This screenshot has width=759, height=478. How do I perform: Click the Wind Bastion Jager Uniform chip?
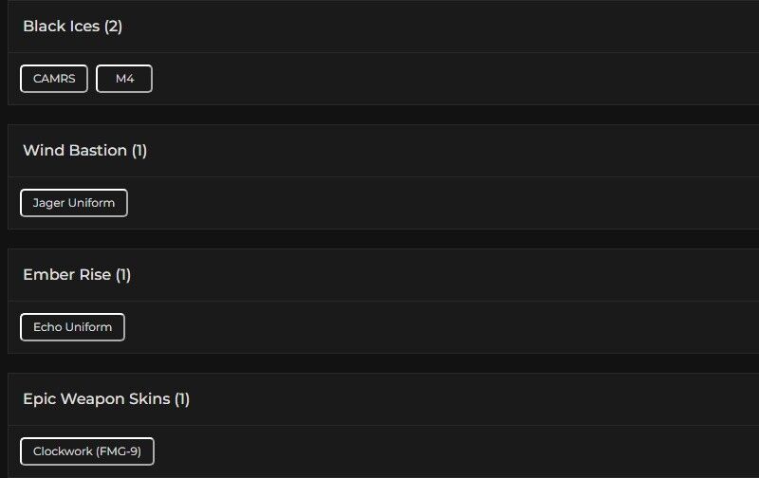click(x=74, y=203)
